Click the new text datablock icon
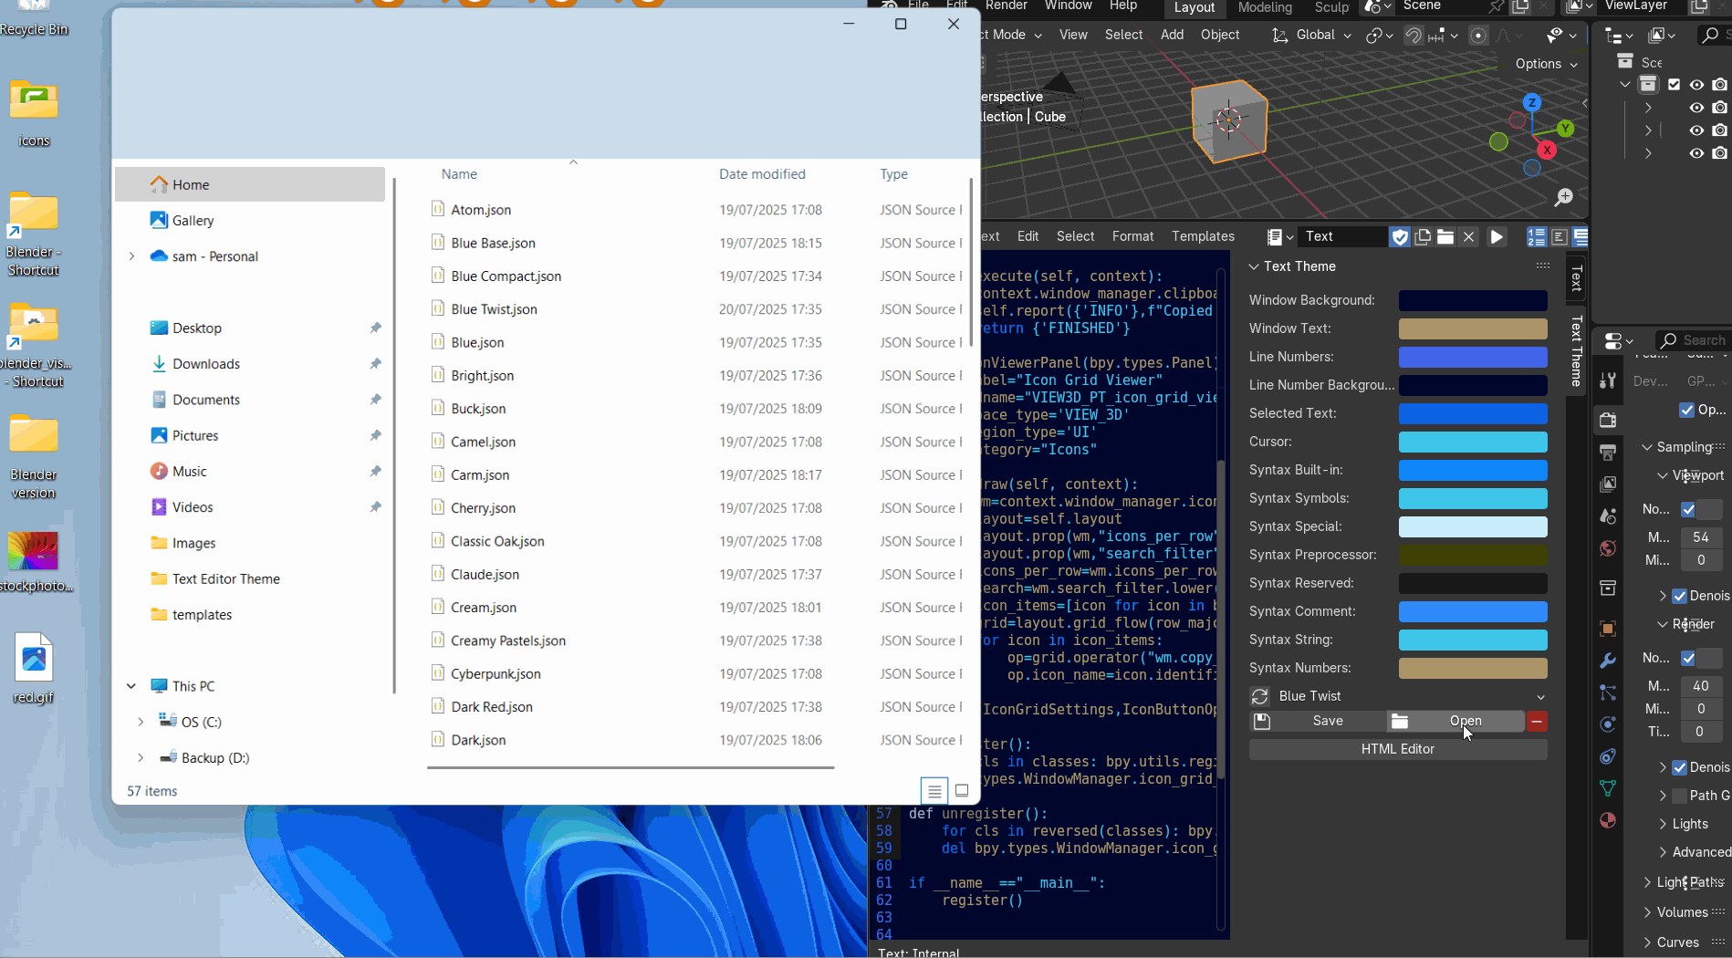Image resolution: width=1732 pixels, height=958 pixels. [1423, 236]
